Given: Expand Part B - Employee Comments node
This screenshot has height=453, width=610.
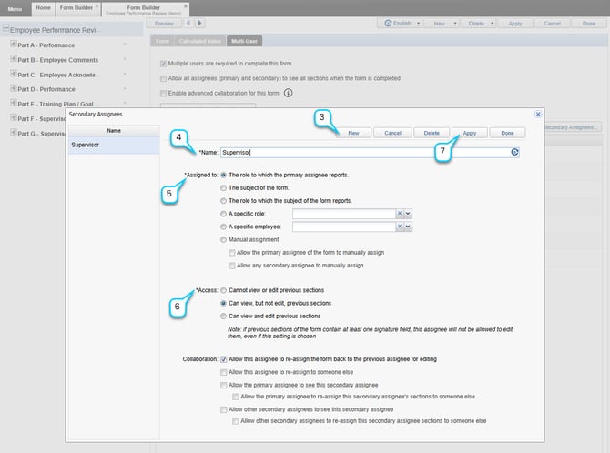Looking at the screenshot, I should tap(14, 59).
